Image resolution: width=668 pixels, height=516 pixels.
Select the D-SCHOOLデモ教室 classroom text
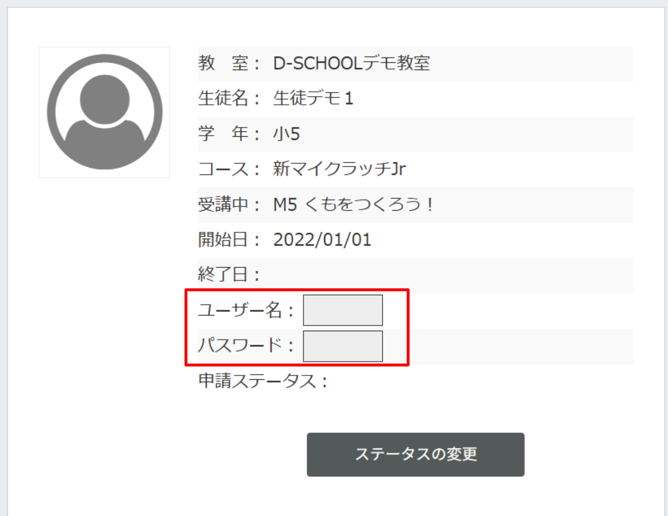[x=351, y=63]
